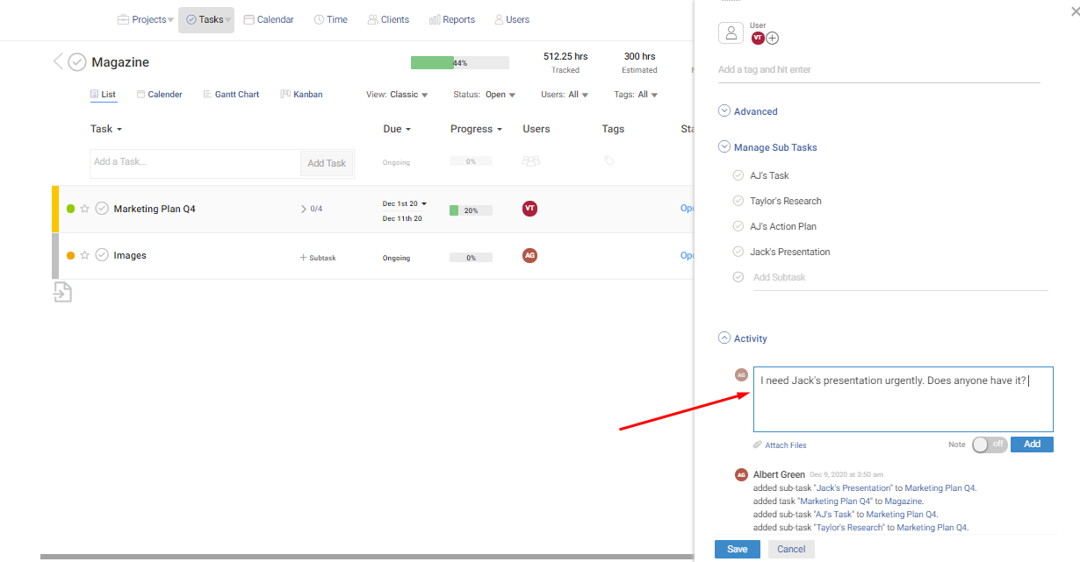Switch to the Gantt Chart view
Image resolution: width=1080 pixels, height=562 pixels.
pos(231,95)
